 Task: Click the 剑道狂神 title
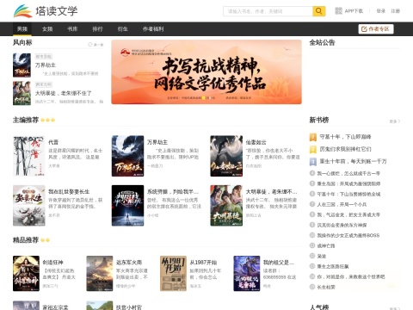pos(52,262)
